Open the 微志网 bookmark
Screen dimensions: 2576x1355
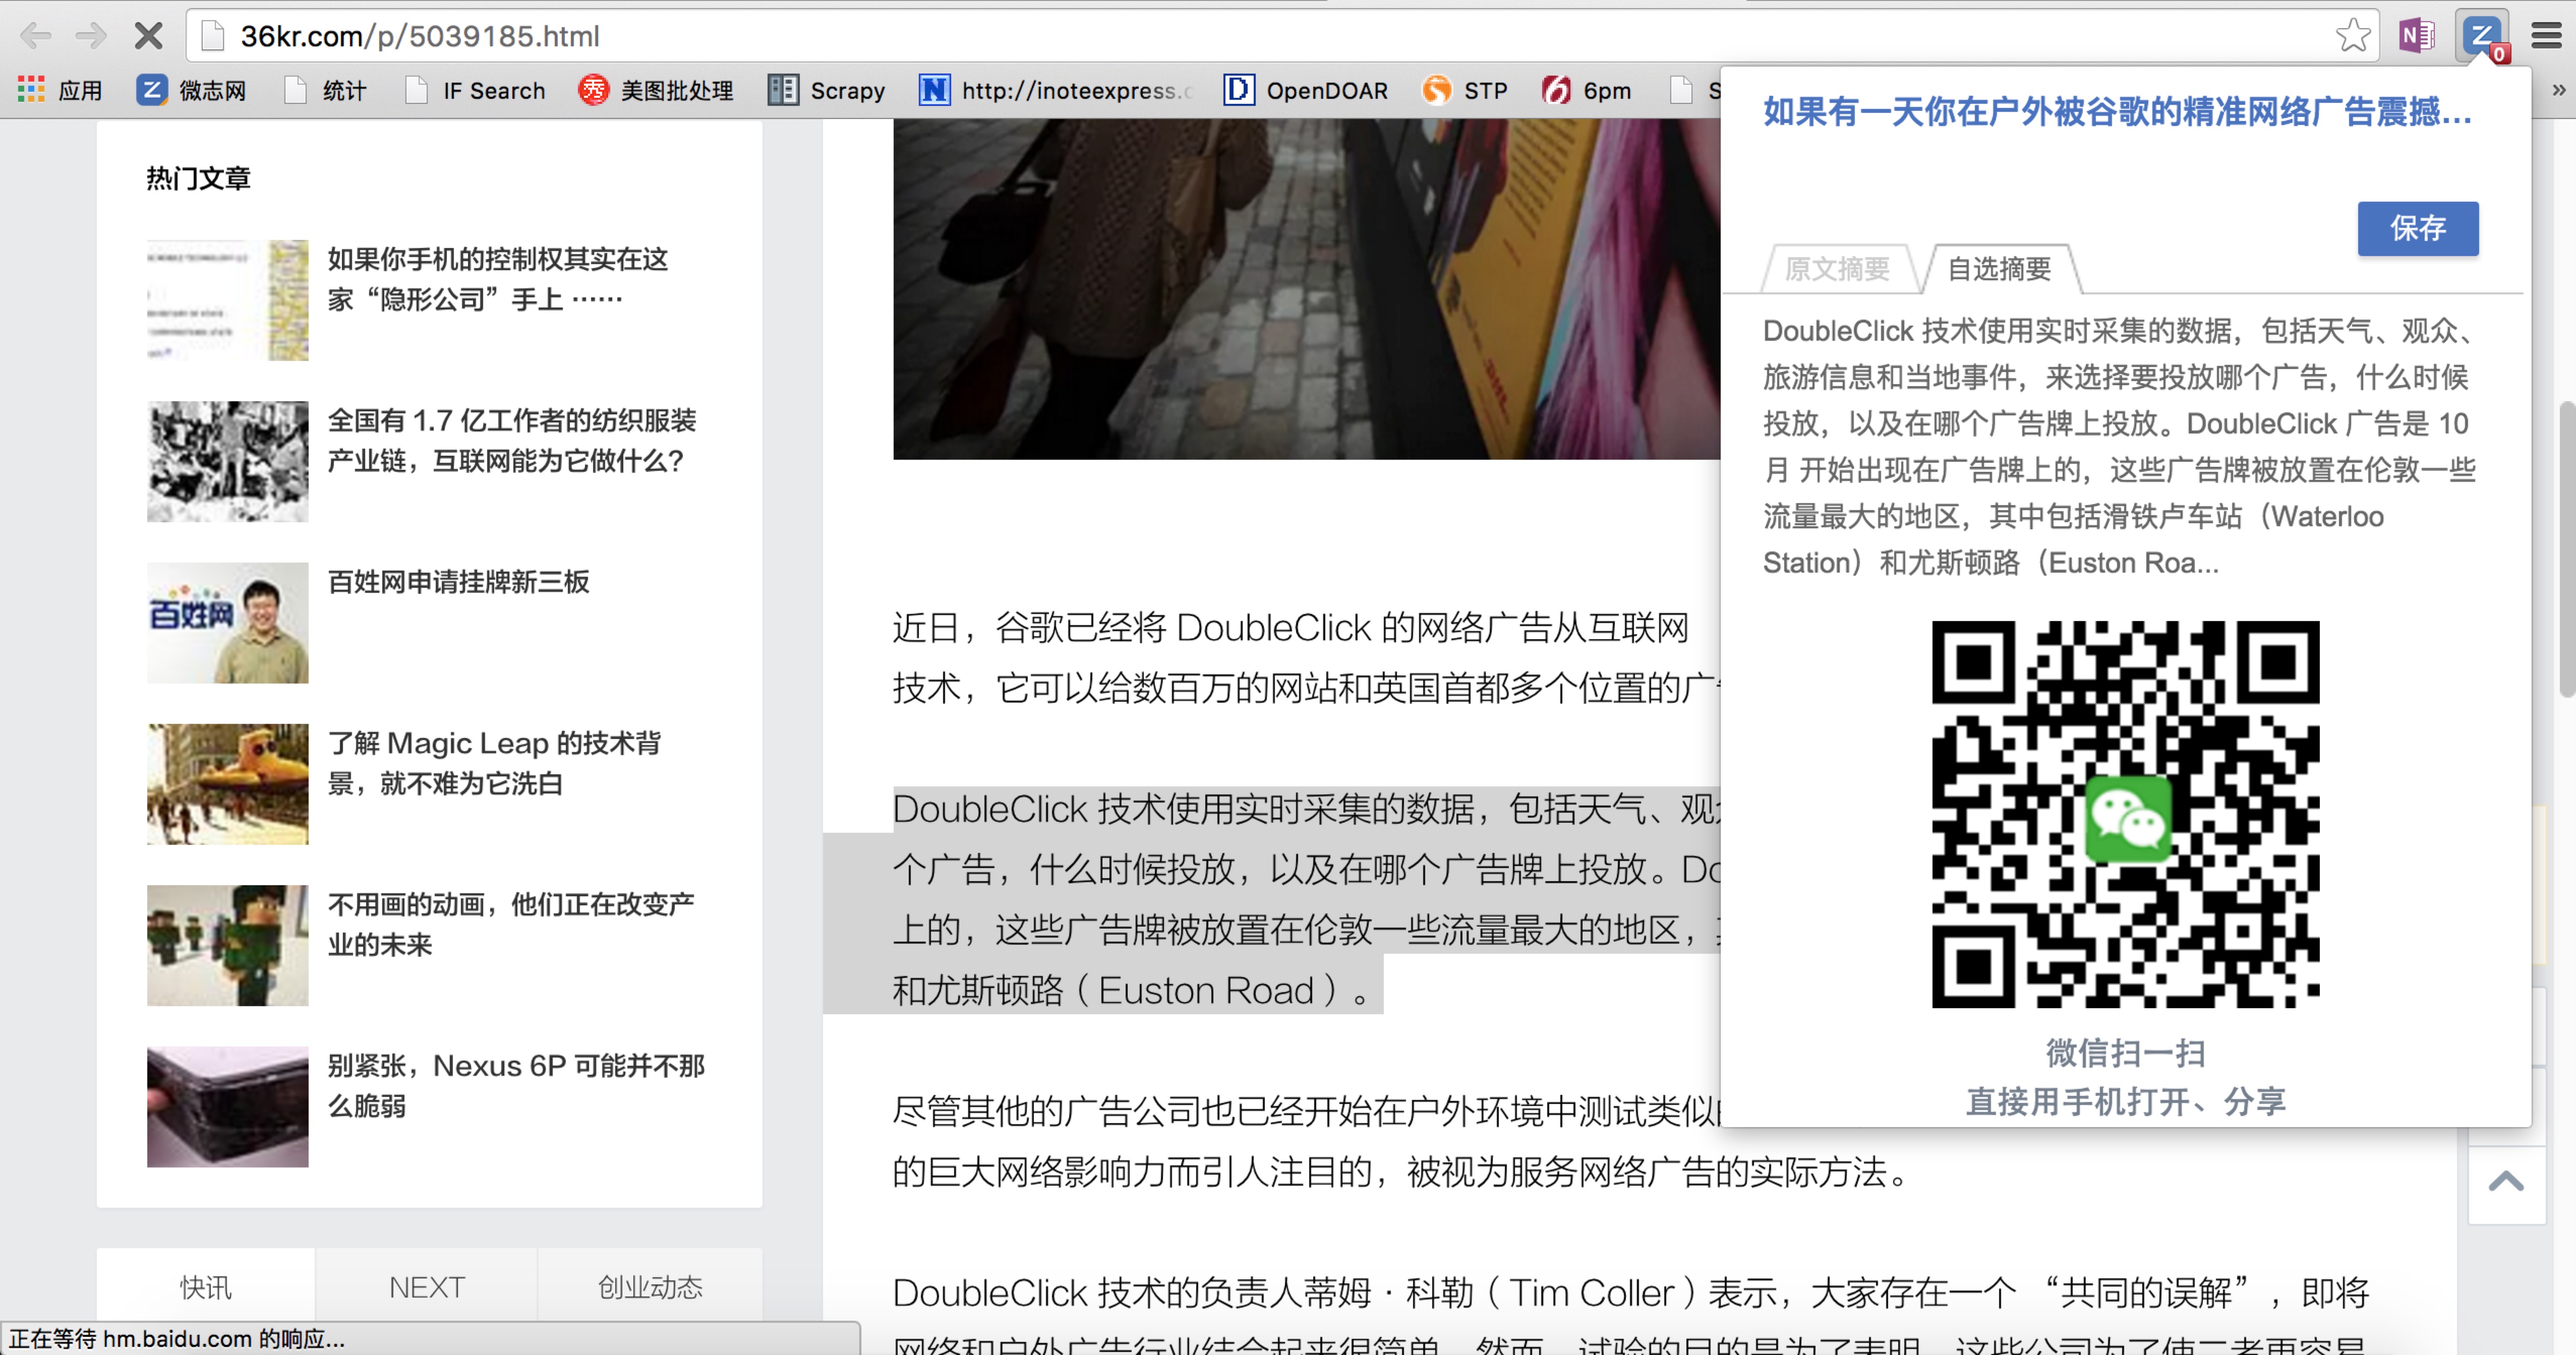[192, 91]
